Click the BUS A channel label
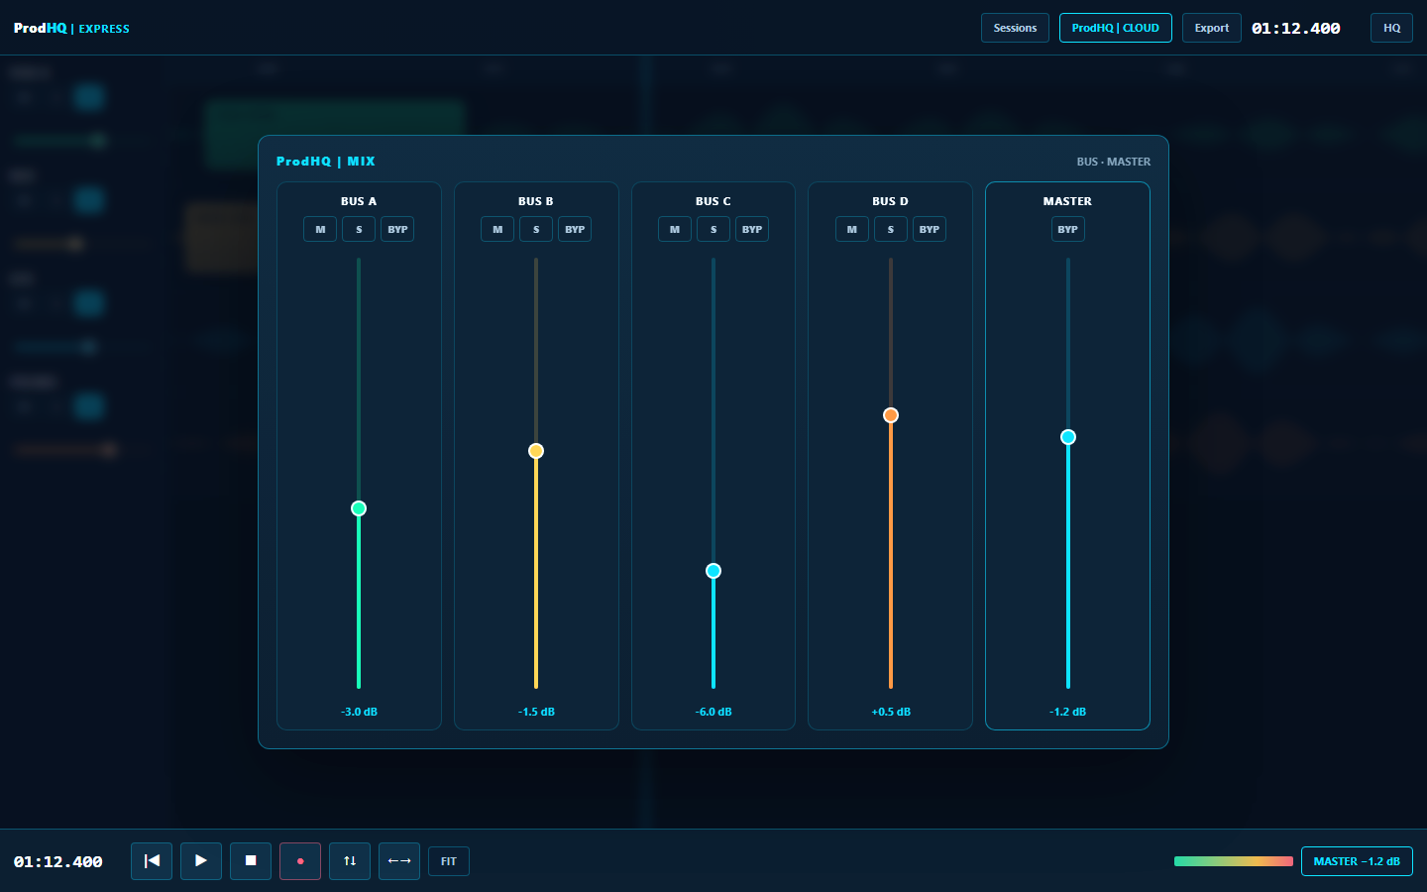This screenshot has width=1427, height=892. click(x=359, y=201)
